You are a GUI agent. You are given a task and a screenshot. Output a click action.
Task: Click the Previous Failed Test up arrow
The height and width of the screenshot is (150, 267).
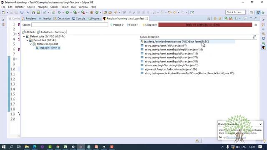220,18
